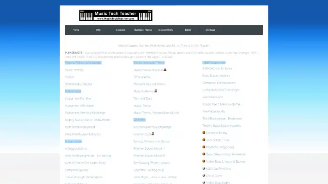Open Rhythm Sound Match 1
The image size is (328, 184).
pos(149,148)
